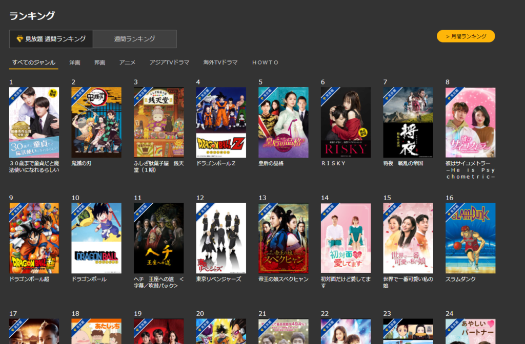The image size is (525, 344).
Task: Choose the HOWTO genre filter
Action: click(265, 62)
